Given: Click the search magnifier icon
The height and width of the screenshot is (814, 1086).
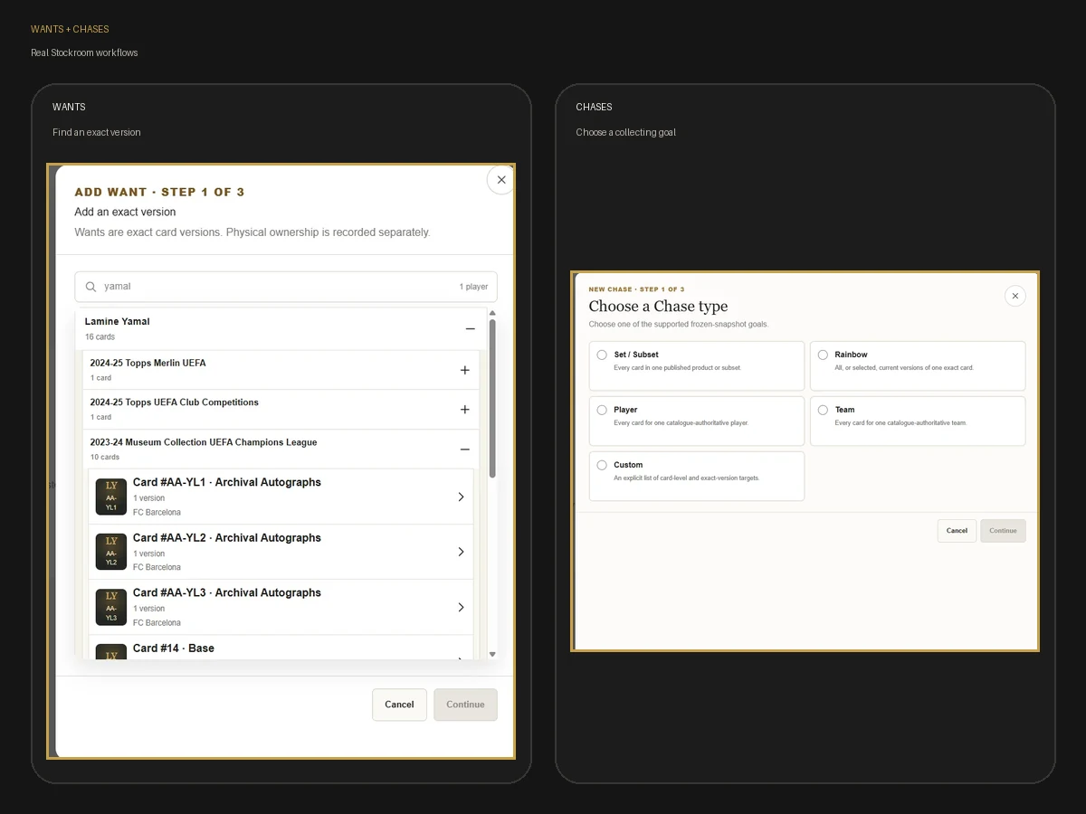Looking at the screenshot, I should point(91,287).
